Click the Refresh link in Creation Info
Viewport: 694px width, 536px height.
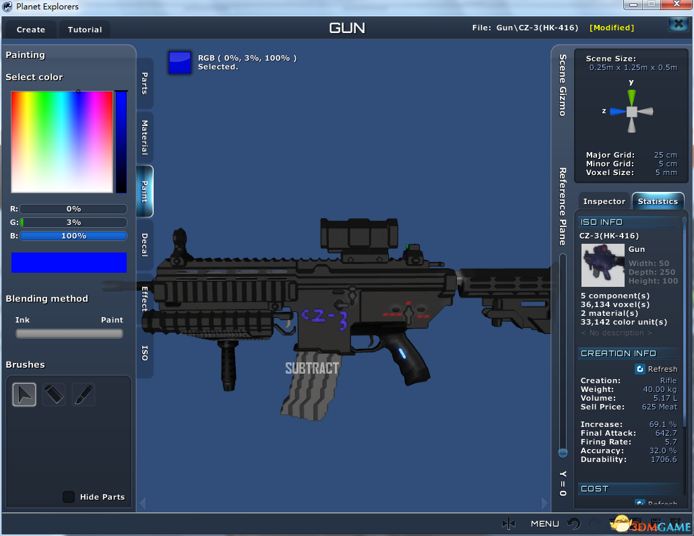(x=662, y=369)
